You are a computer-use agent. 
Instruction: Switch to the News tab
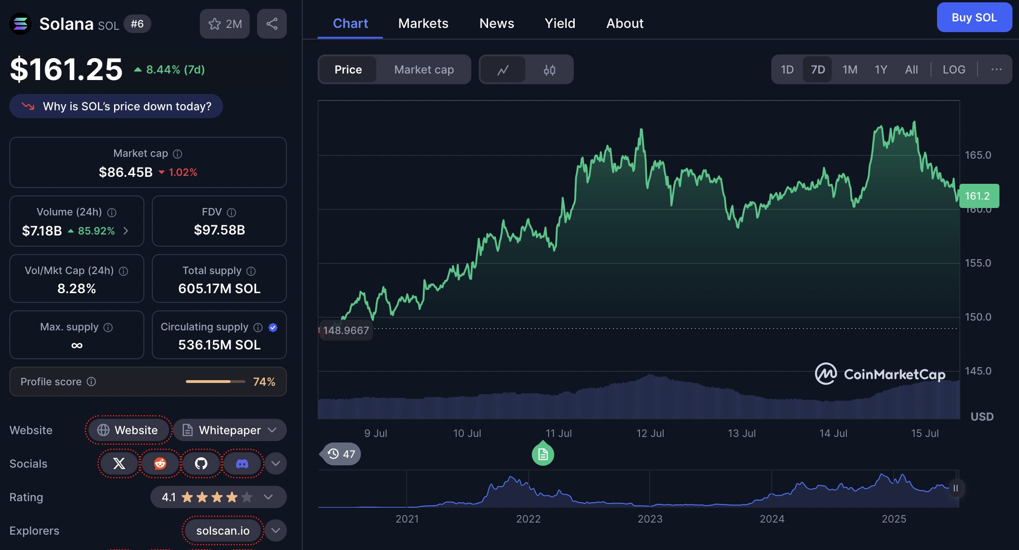[497, 23]
